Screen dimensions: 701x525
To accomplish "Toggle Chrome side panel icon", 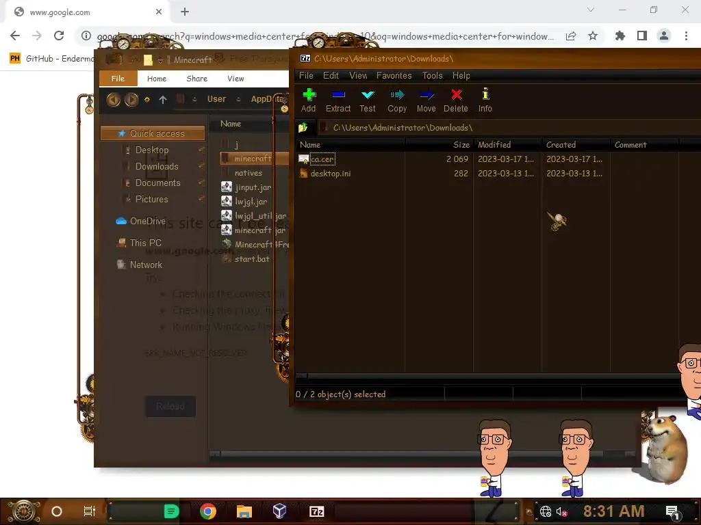I will [x=642, y=36].
